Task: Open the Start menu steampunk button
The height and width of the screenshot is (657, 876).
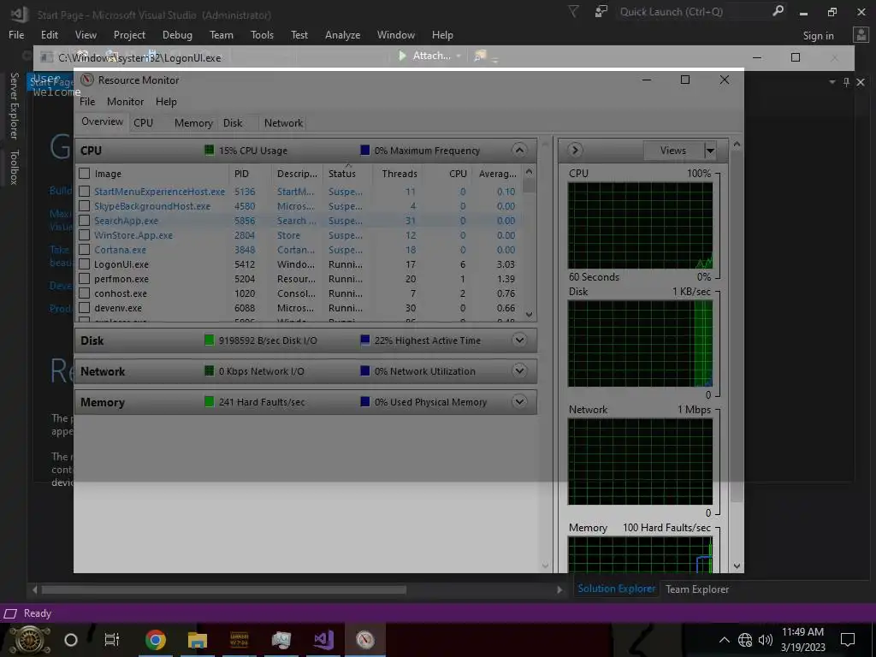Action: click(30, 640)
